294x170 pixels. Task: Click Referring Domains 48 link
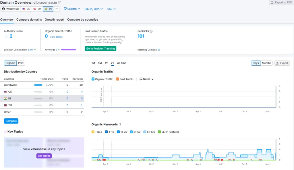[x=159, y=50]
